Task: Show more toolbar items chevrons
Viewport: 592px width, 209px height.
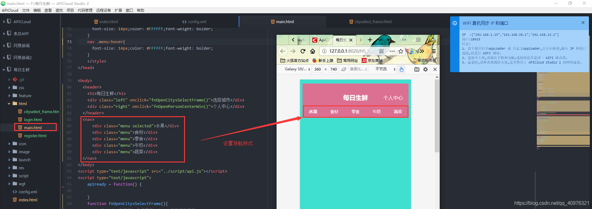Action: point(422,51)
